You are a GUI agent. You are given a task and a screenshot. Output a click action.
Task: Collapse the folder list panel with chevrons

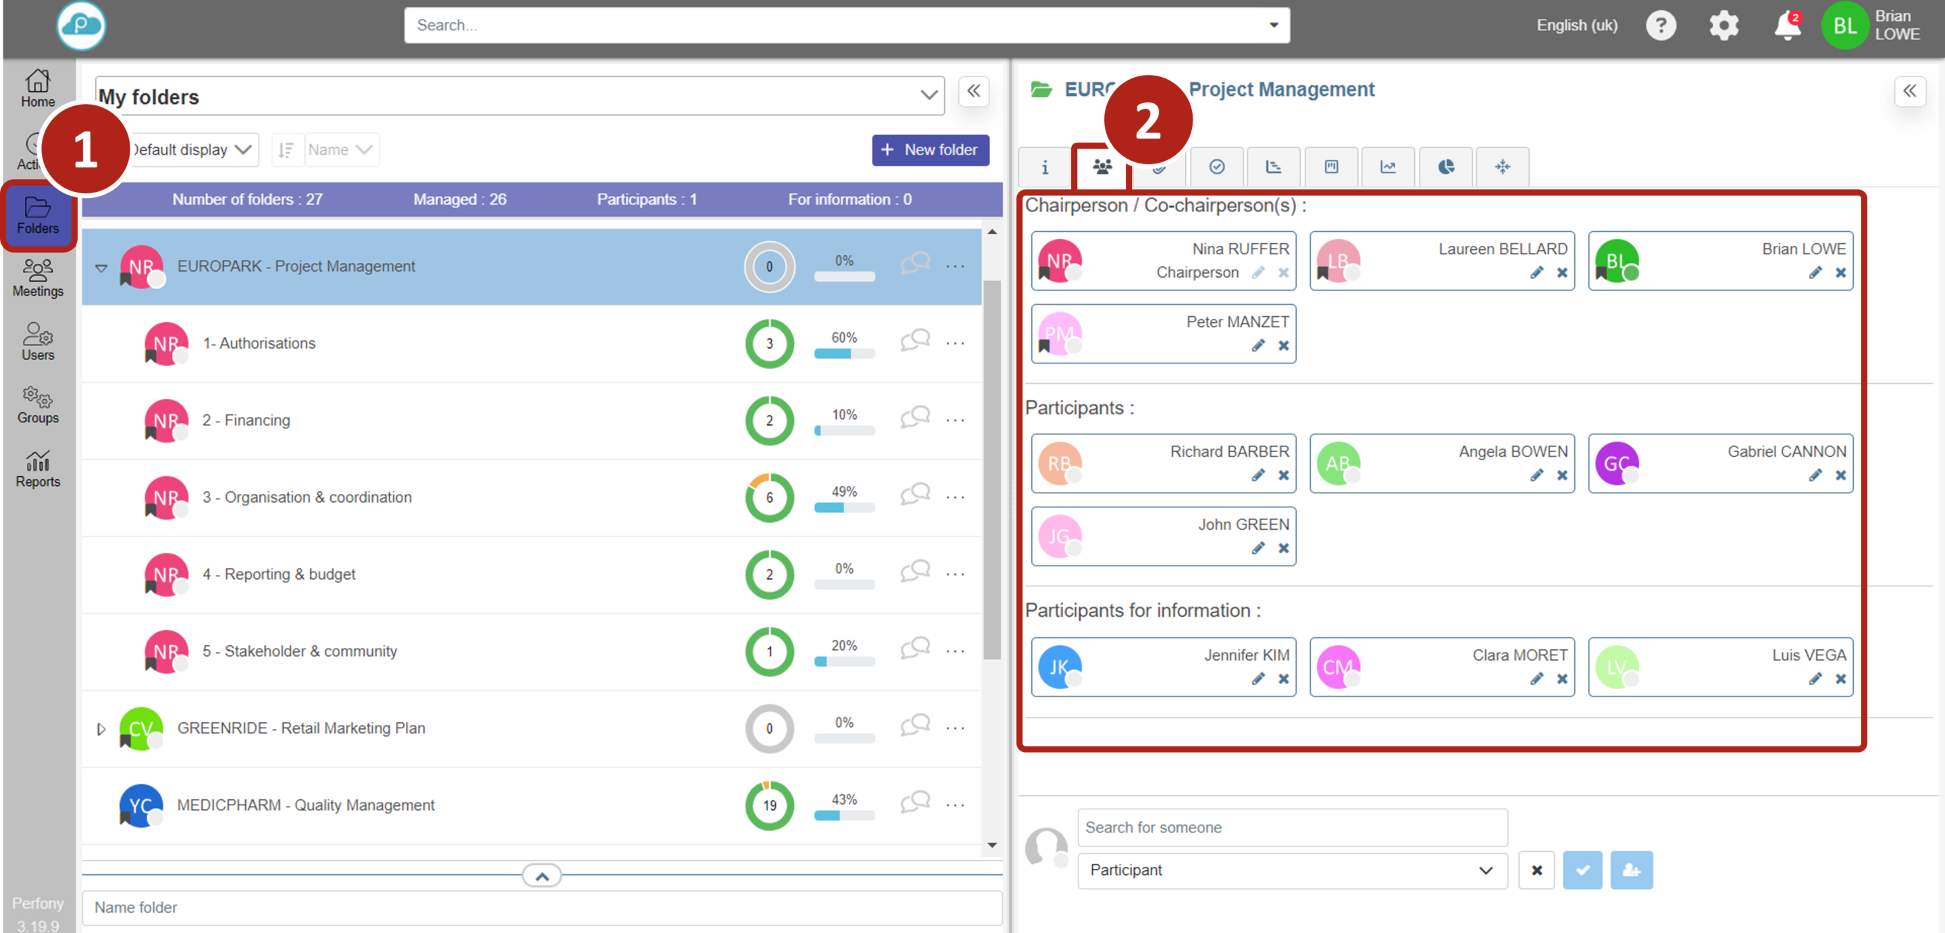[973, 91]
